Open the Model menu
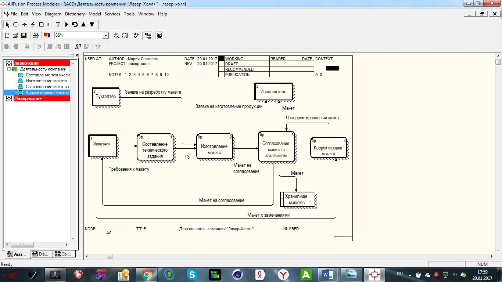The height and width of the screenshot is (282, 502). coord(95,14)
